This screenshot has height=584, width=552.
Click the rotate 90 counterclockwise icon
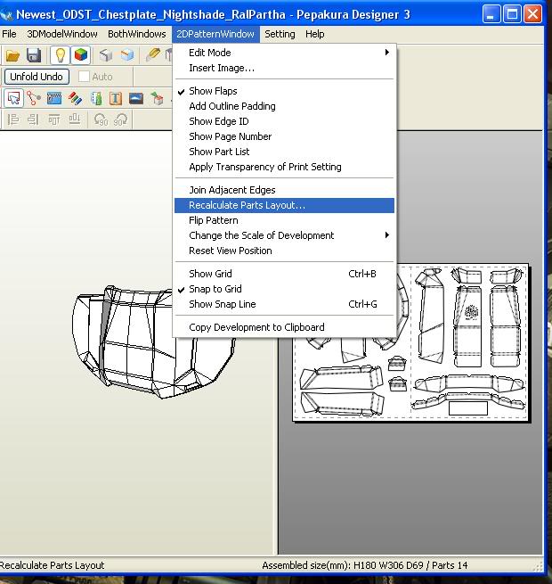(101, 119)
